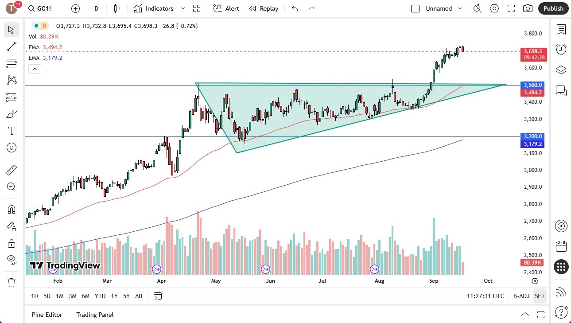Switch to the Pine Editor tab
This screenshot has height=323, width=571.
[47, 315]
